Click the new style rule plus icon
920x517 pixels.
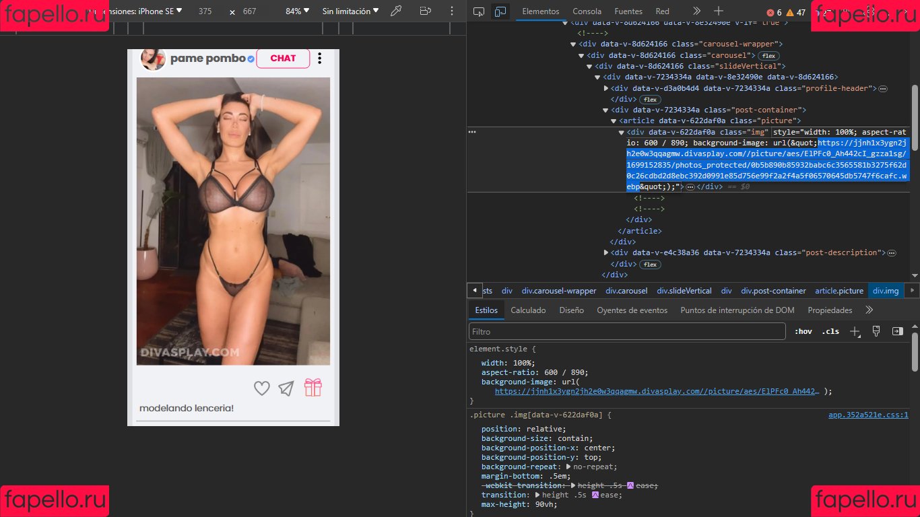click(854, 331)
